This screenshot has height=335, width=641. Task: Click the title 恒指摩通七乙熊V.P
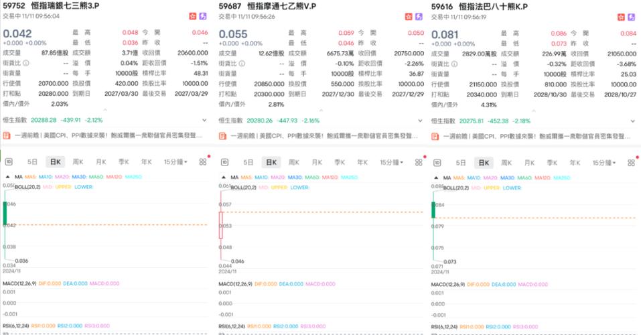coord(282,6)
